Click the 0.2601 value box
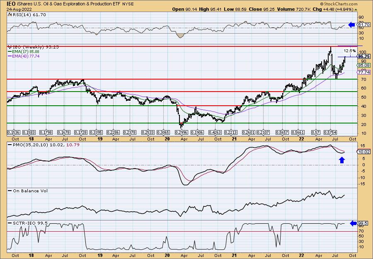Image resolution: width=373 pixels, height=259 pixels. tap(248, 132)
